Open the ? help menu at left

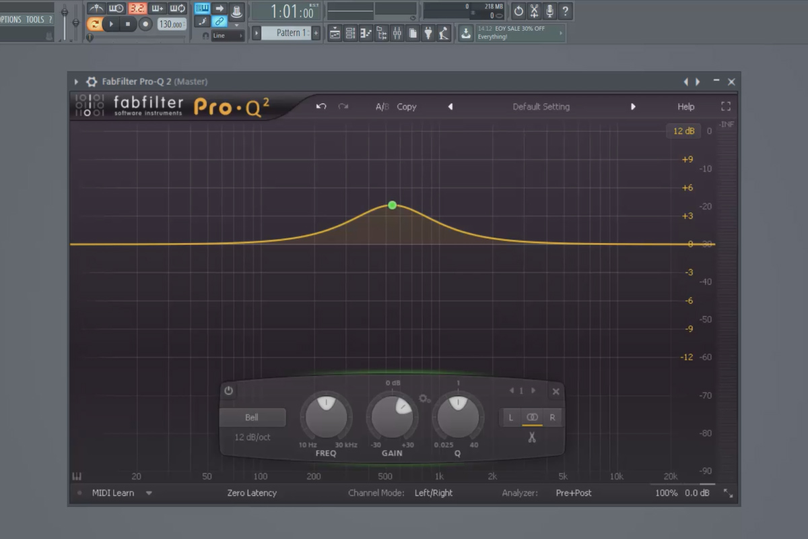50,20
